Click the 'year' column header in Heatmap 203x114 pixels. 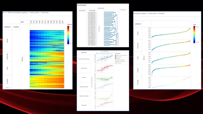(22, 22)
